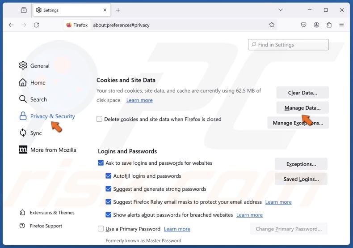Bookmark this page with the star icon
Screen dimensions: 353x248
(272, 25)
